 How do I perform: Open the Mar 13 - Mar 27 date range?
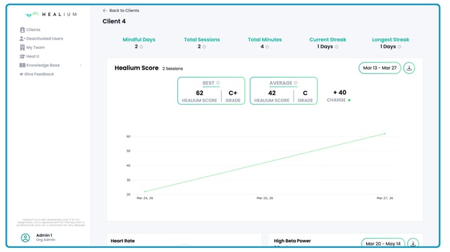click(379, 68)
